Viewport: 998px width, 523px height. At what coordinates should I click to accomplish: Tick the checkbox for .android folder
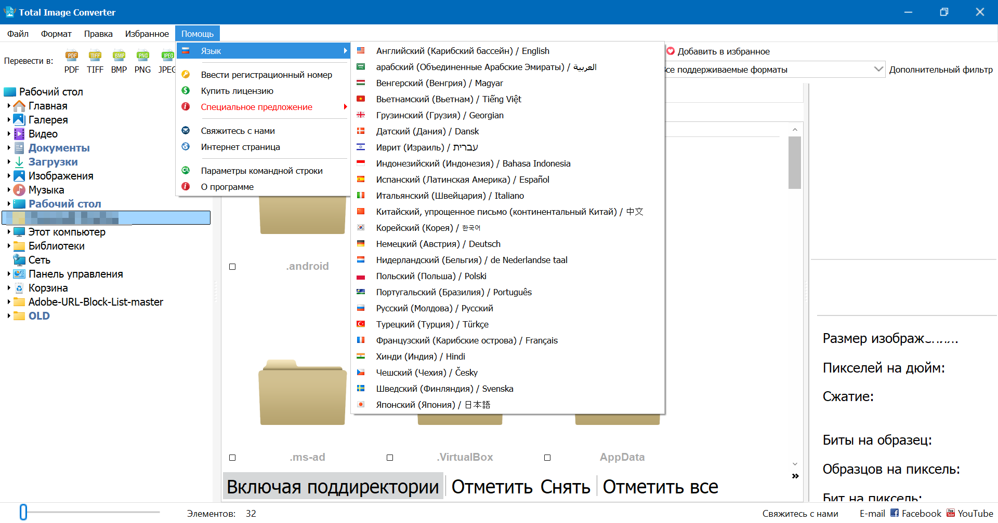click(x=232, y=267)
